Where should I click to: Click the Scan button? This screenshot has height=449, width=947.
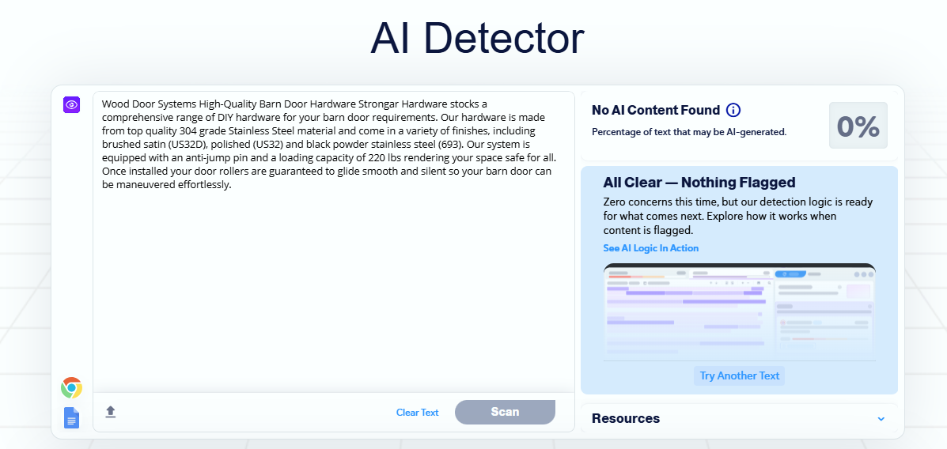(x=505, y=412)
